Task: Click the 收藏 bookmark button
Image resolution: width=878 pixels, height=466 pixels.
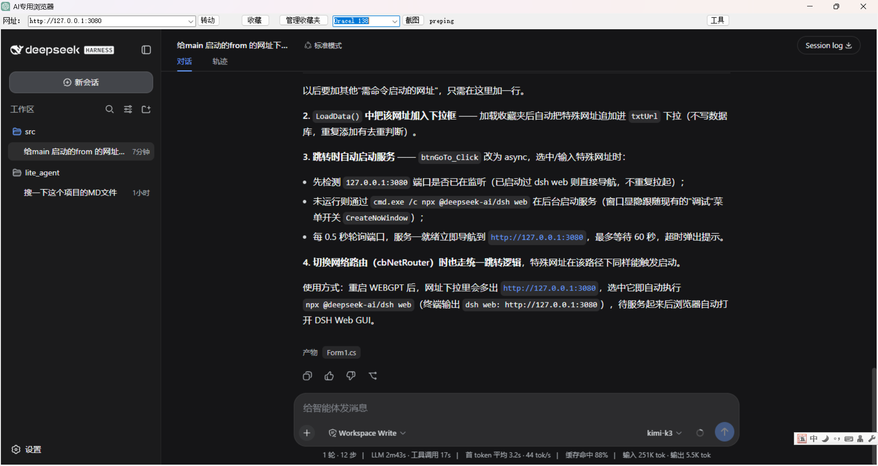Action: pos(255,21)
